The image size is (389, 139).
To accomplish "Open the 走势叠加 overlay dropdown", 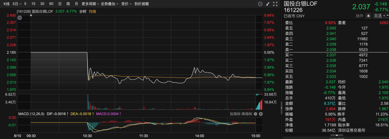I will (110, 4).
